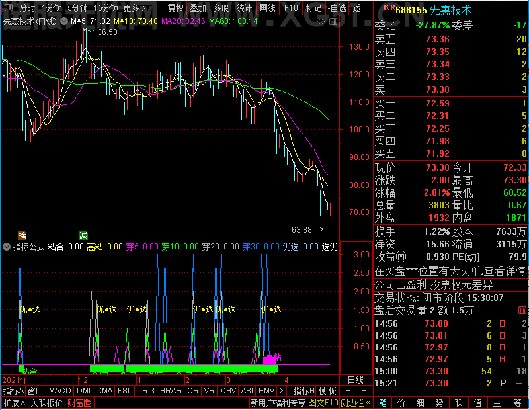Viewport: 529px width, 410px height.
Task: Switch to the 1分钟 chart period
Action: click(x=52, y=8)
